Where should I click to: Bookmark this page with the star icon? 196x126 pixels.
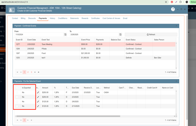[x=166, y=2]
